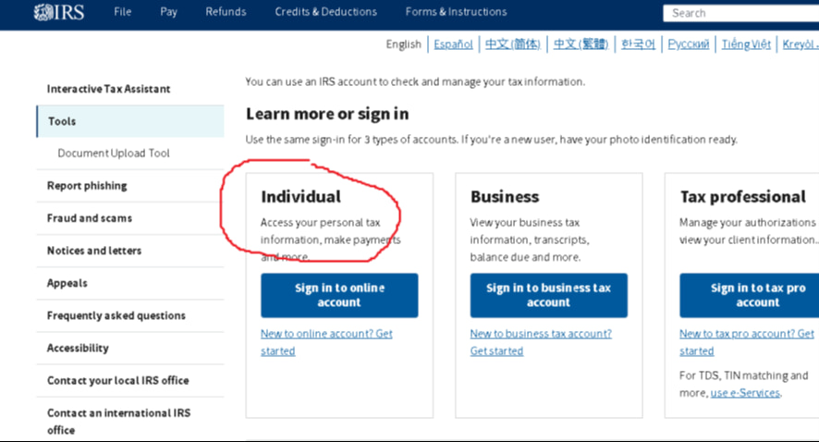Open Frequently asked questions in sidebar

point(116,315)
